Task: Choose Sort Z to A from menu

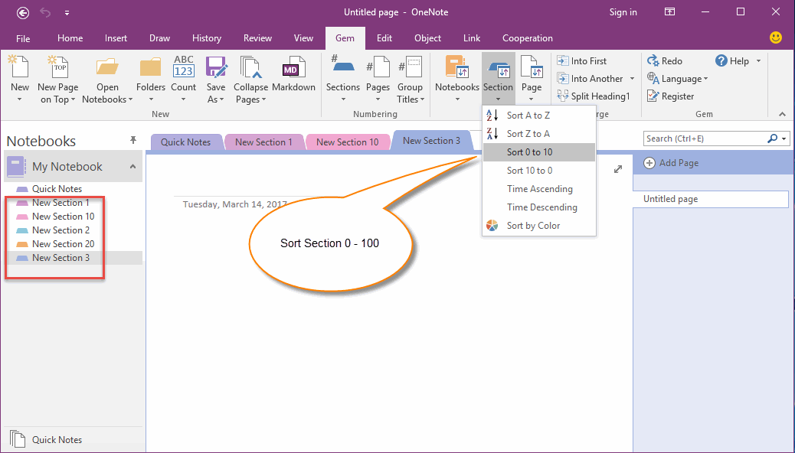Action: (528, 133)
